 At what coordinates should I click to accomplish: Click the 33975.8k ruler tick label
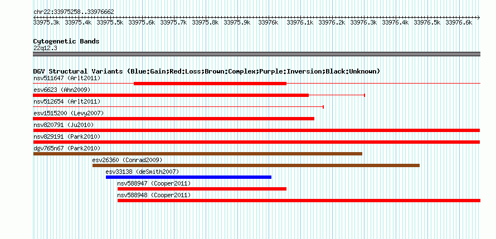[x=205, y=22]
